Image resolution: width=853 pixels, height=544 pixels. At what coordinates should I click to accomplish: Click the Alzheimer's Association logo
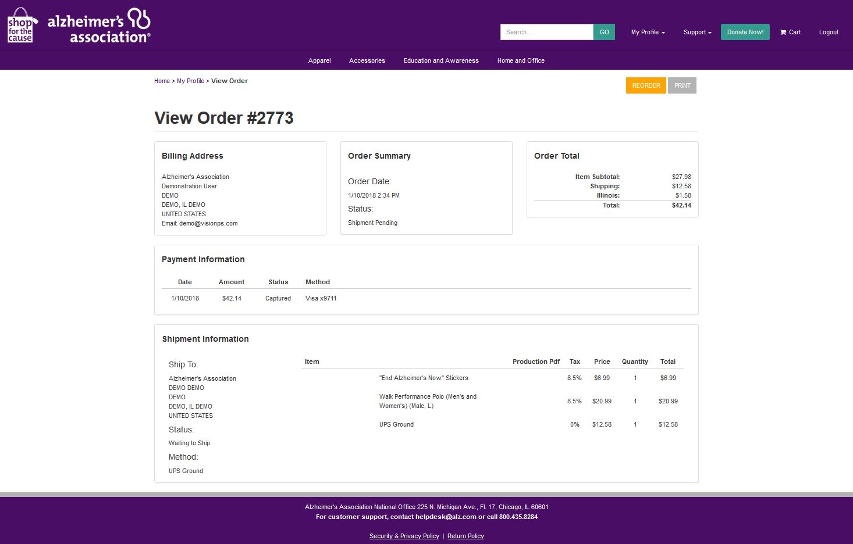99,24
